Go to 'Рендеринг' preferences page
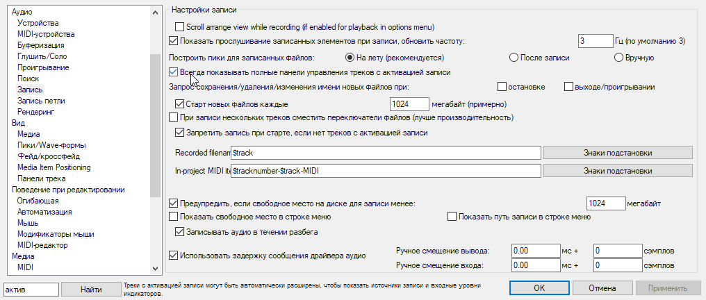The height and width of the screenshot is (300, 706). (x=36, y=112)
